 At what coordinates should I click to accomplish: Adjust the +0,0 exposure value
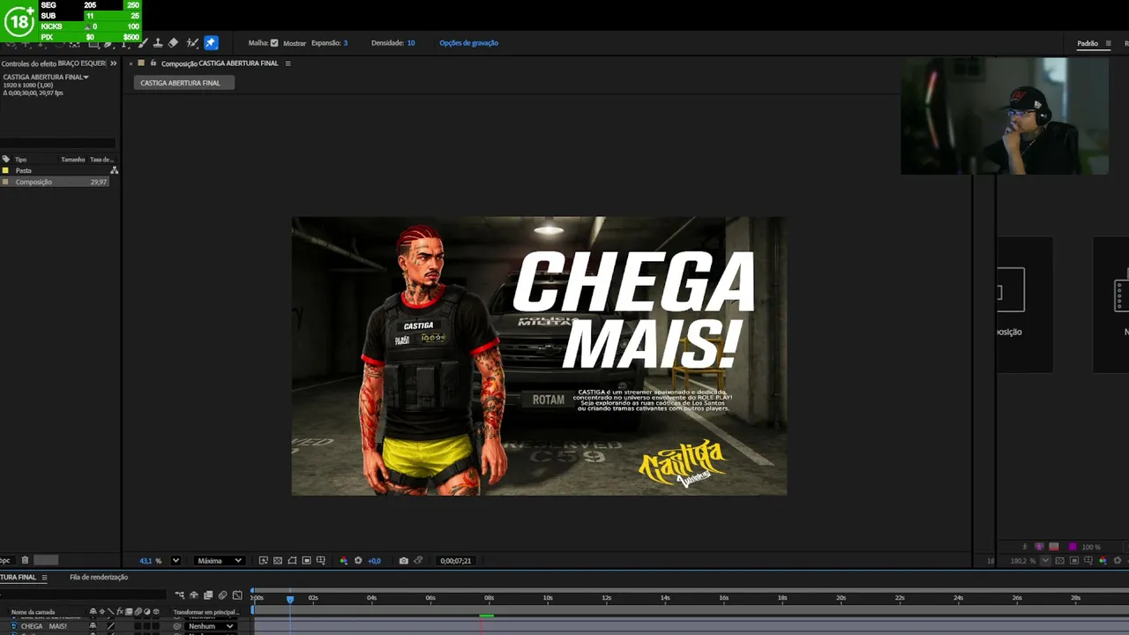click(375, 561)
